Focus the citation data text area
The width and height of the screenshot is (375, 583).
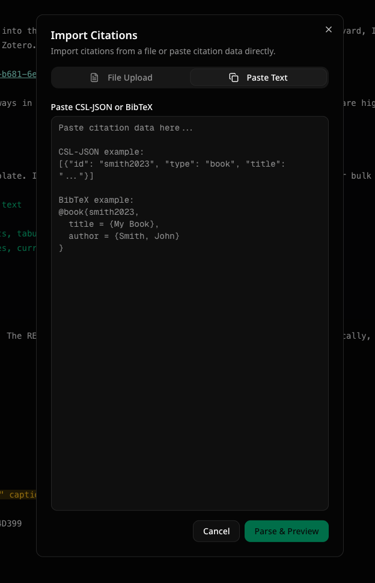click(190, 313)
